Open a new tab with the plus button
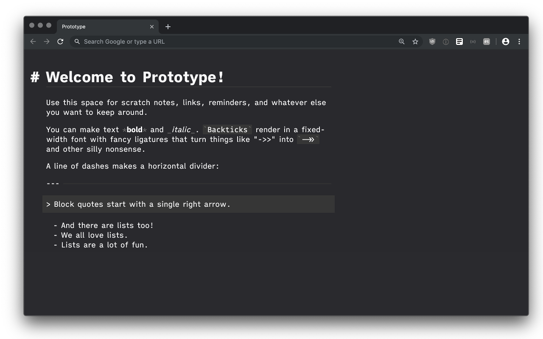543x339 pixels. [168, 26]
